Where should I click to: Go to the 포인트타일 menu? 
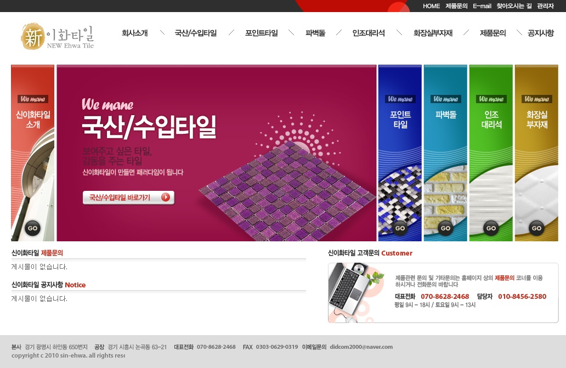coord(262,33)
